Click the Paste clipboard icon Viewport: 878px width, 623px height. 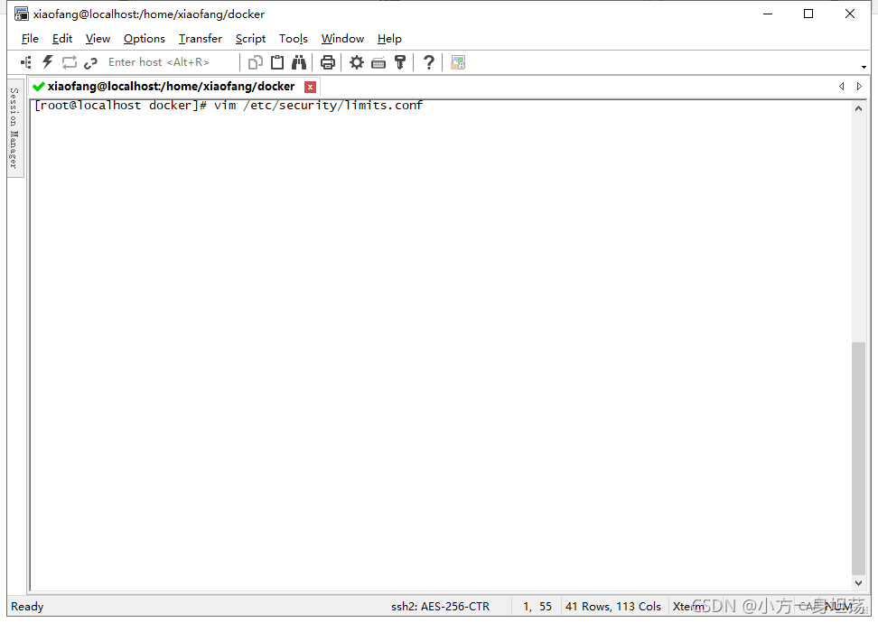[x=277, y=62]
